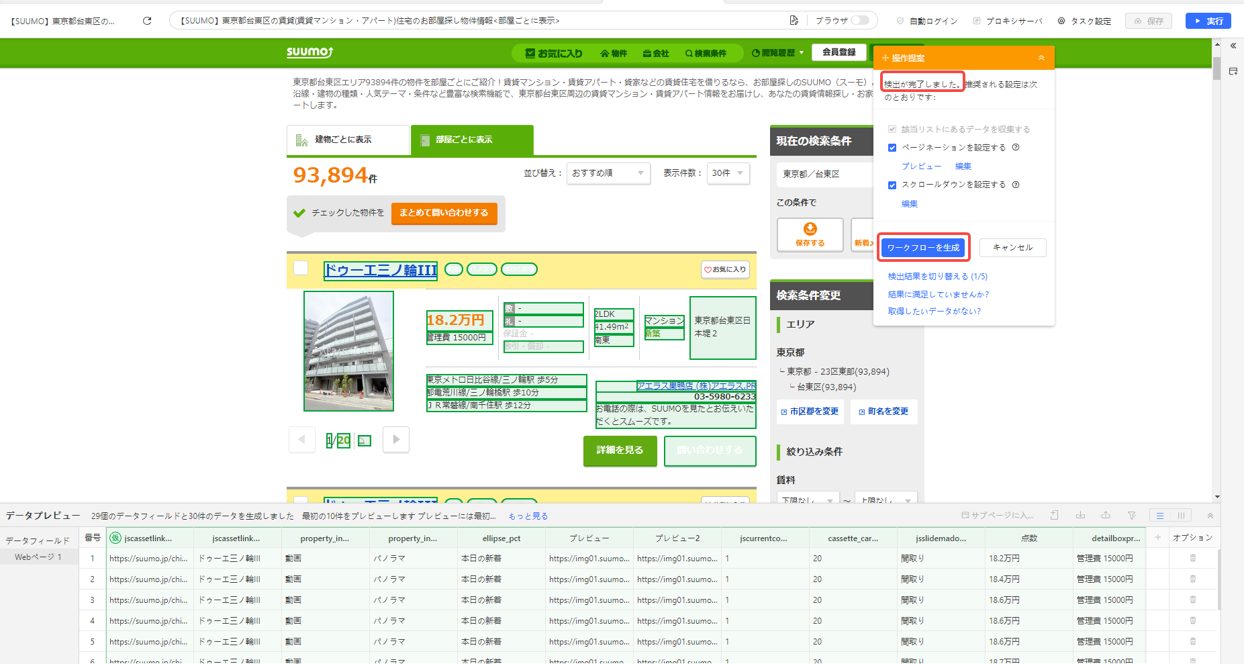
Task: Open 賃料 下限なし dropdown
Action: [808, 499]
